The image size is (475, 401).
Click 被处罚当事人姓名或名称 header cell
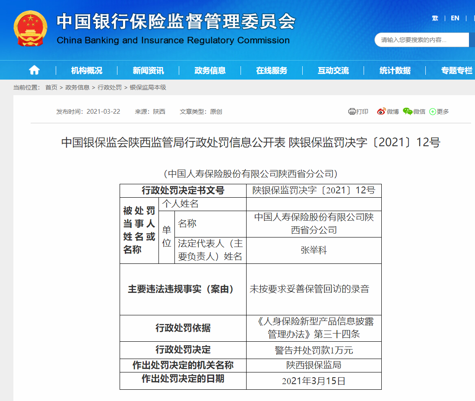(x=139, y=231)
